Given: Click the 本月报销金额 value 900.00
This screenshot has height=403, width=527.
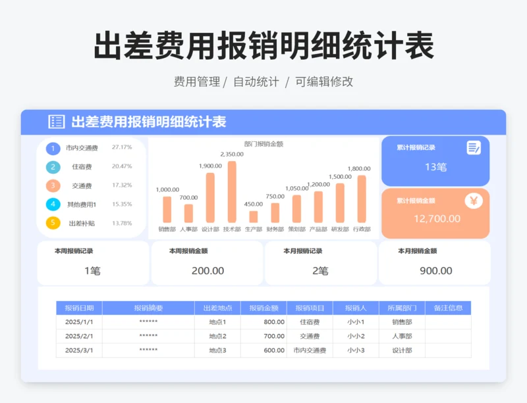Looking at the screenshot, I should point(436,270).
